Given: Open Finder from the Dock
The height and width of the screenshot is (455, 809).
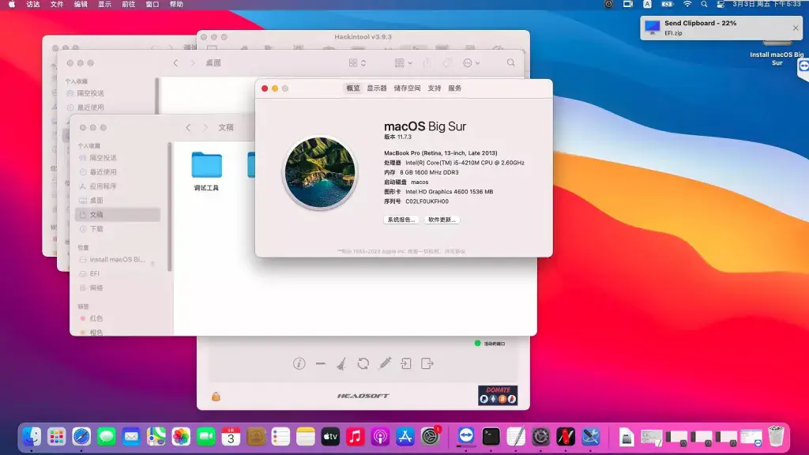Looking at the screenshot, I should click(32, 437).
